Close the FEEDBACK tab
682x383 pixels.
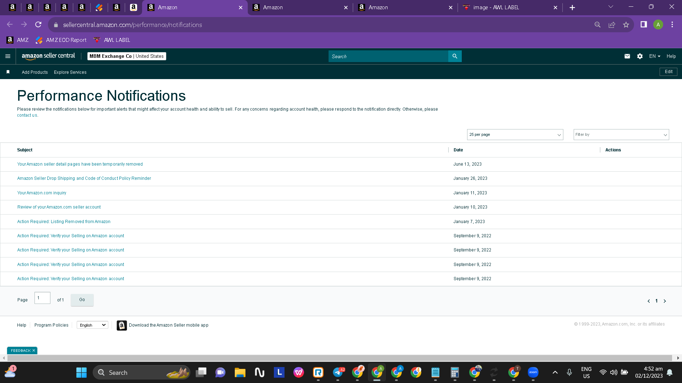pyautogui.click(x=34, y=351)
